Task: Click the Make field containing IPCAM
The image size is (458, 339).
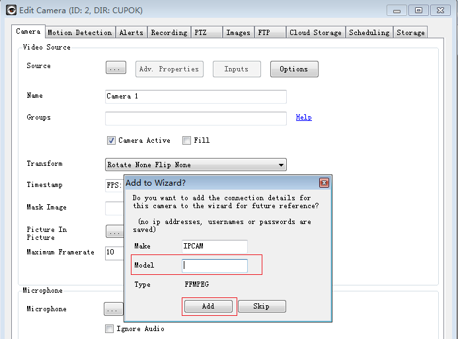Action: point(215,246)
